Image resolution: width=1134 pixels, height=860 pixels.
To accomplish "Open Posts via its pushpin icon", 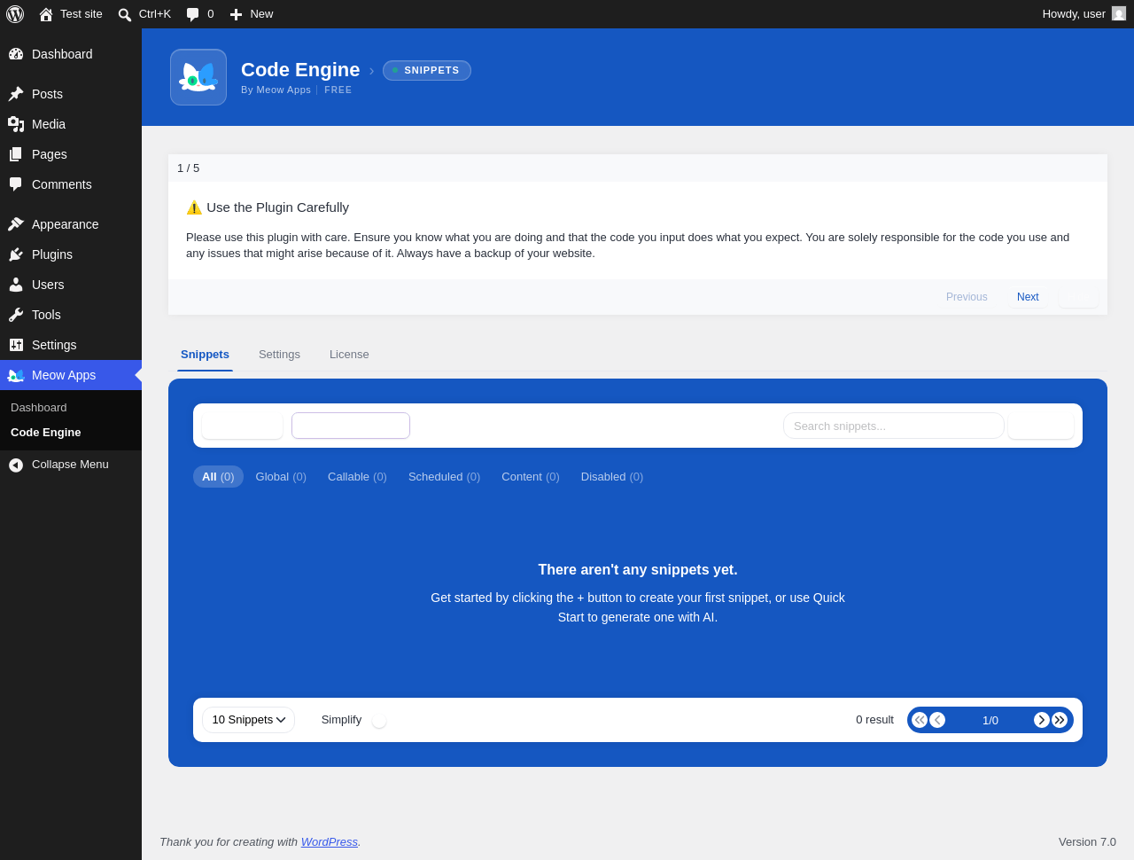I will pos(16,94).
